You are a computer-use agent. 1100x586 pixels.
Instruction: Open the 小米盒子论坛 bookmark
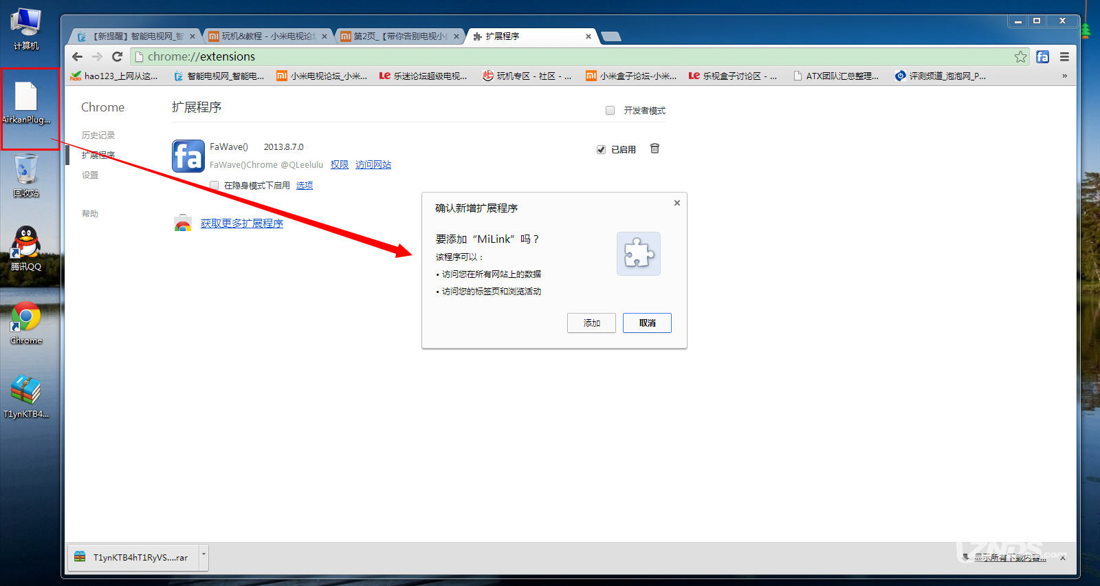[631, 76]
